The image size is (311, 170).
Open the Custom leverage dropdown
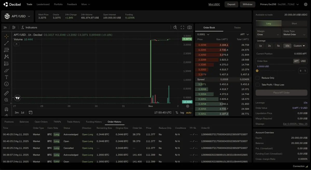tap(299, 46)
